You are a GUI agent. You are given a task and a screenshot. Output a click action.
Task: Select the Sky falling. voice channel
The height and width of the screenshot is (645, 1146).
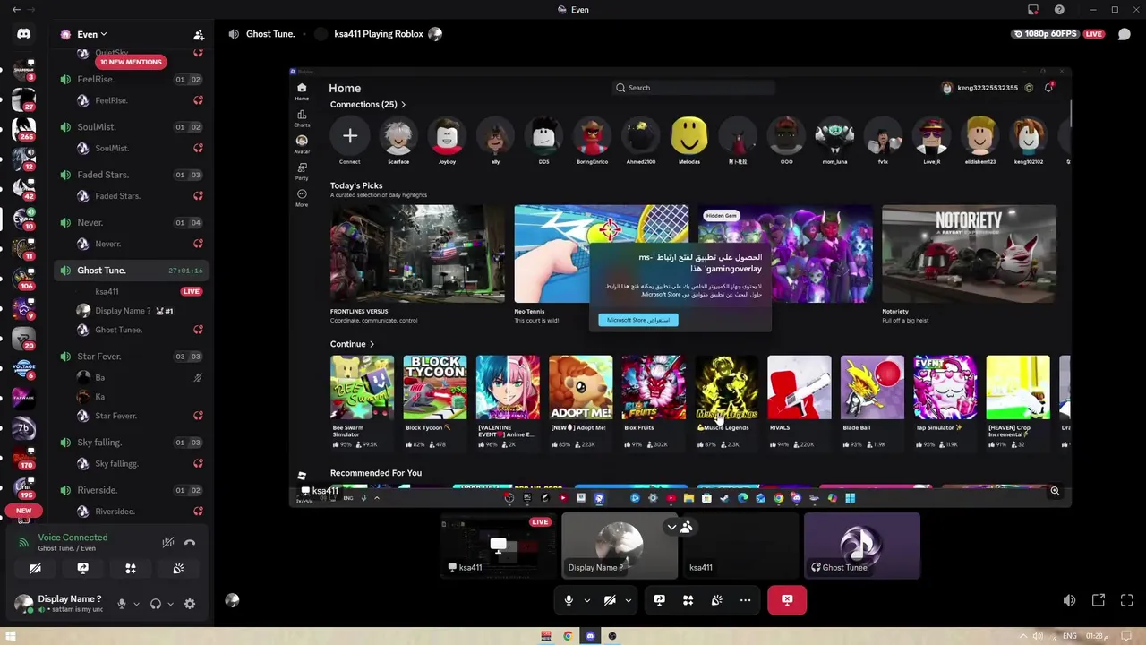(131, 442)
